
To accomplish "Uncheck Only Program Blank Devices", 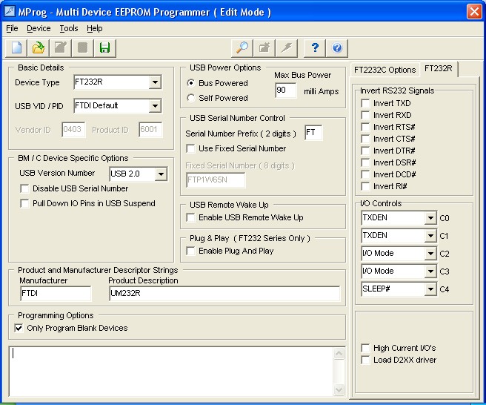I will [x=19, y=328].
